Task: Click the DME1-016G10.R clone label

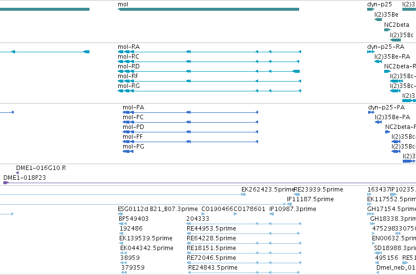Action: 41,168
